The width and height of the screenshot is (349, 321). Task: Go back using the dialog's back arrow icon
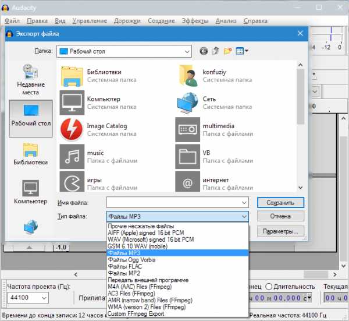click(204, 51)
